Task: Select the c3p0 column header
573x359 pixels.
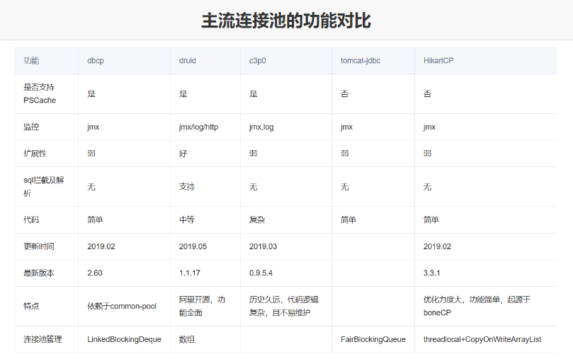Action: pos(258,61)
